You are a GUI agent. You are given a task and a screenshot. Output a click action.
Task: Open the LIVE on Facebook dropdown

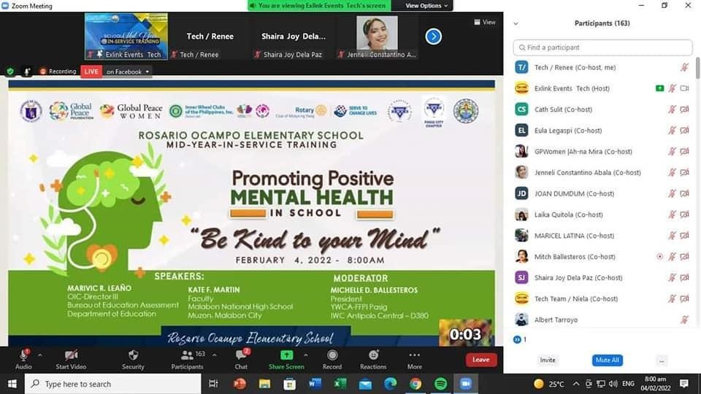[128, 72]
